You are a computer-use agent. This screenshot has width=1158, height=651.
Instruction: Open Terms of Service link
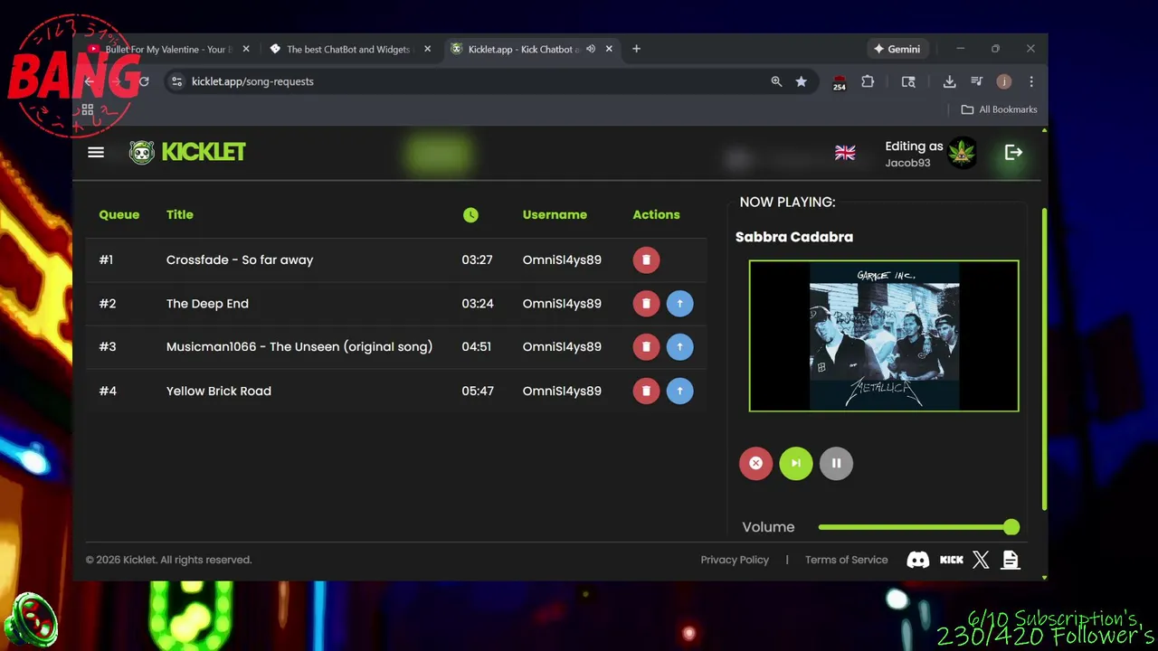pyautogui.click(x=847, y=560)
